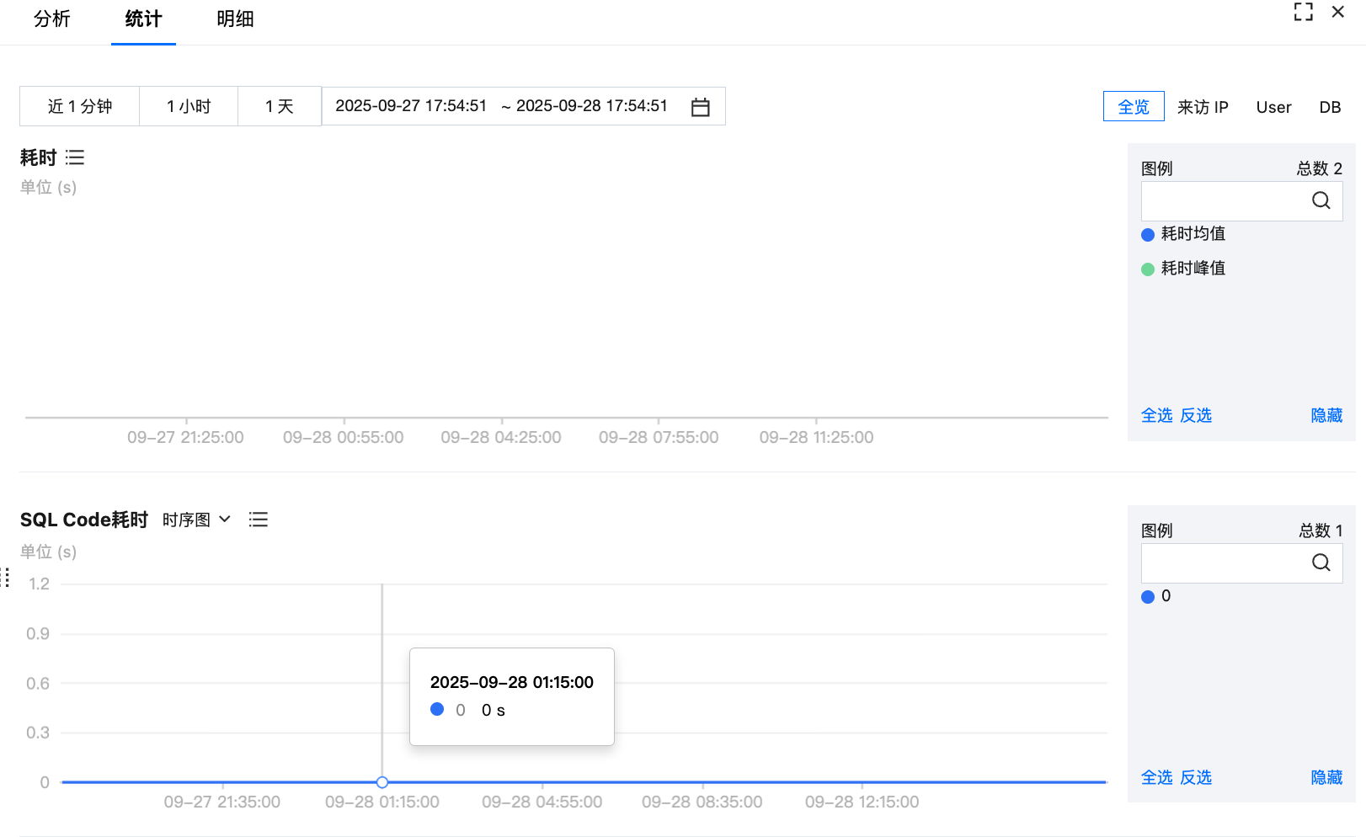The image size is (1366, 837).
Task: Toggle the 0 legend series in SQL Code chart
Action: click(1156, 596)
